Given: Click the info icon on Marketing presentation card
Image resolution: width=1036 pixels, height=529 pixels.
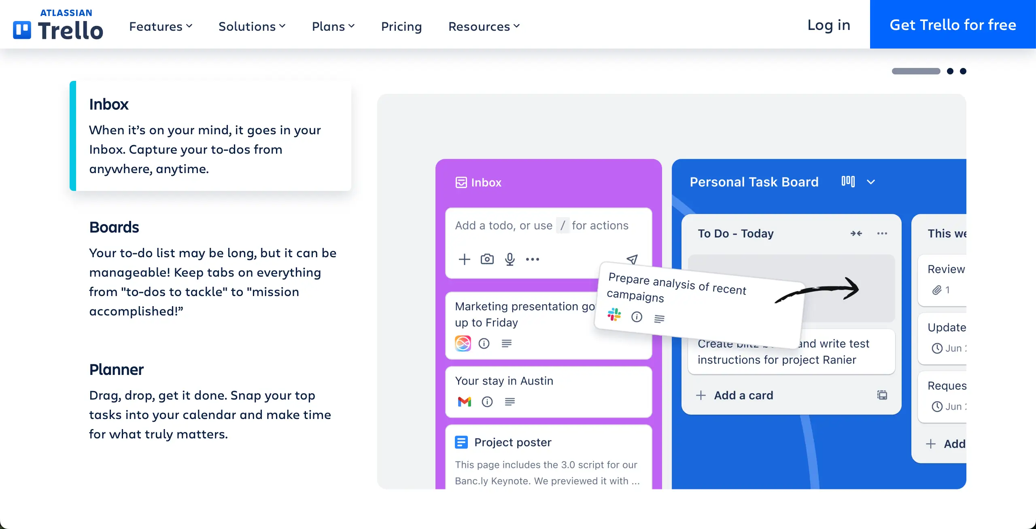Looking at the screenshot, I should 484,343.
